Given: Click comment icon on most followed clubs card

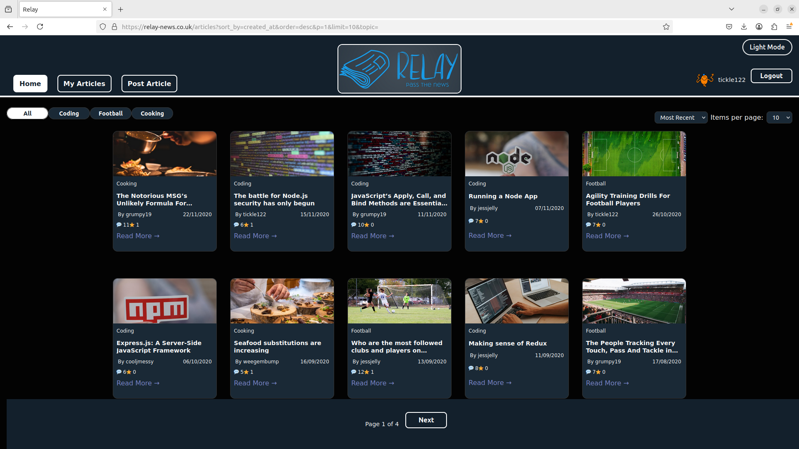Looking at the screenshot, I should click(x=354, y=372).
